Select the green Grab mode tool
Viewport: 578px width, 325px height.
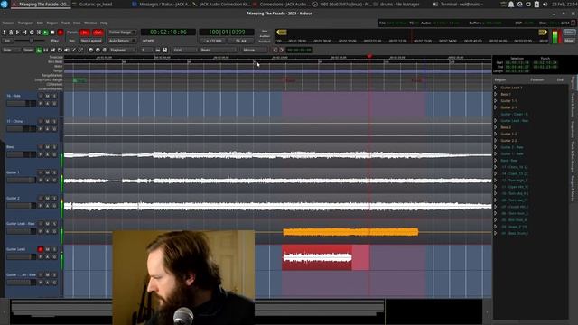pyautogui.click(x=39, y=51)
